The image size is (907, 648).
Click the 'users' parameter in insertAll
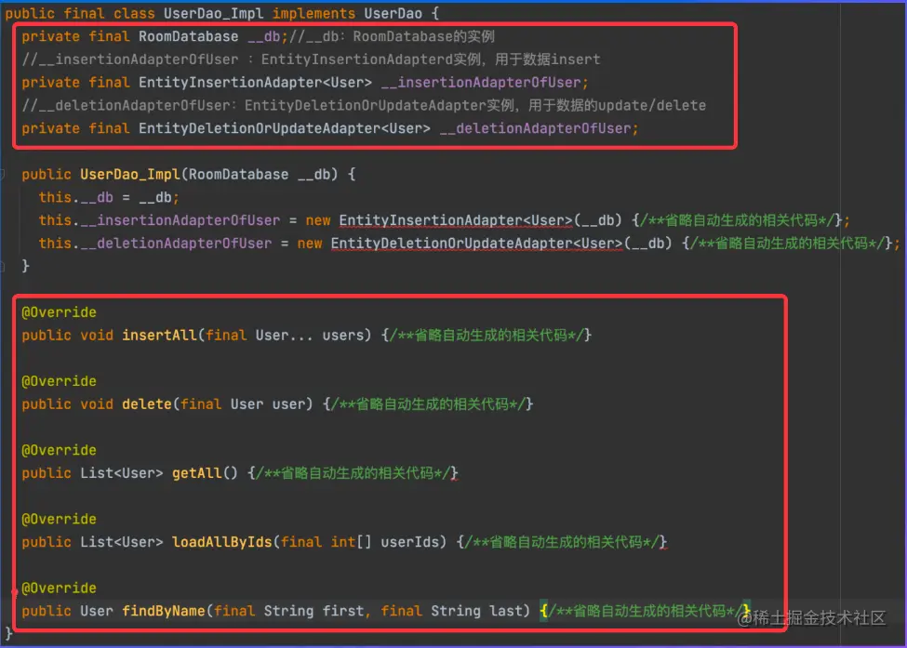click(342, 336)
